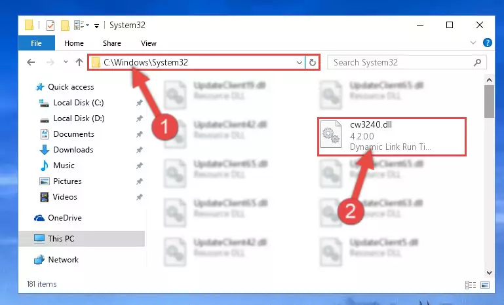
Task: Open Documents in the navigation pane
Action: point(68,134)
